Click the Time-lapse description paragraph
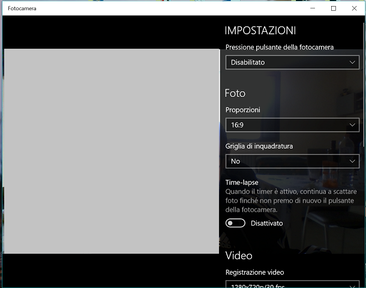This screenshot has height=288, width=366. coord(291,200)
